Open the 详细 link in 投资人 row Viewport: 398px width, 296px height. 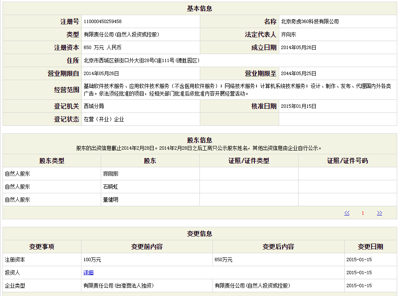point(88,273)
